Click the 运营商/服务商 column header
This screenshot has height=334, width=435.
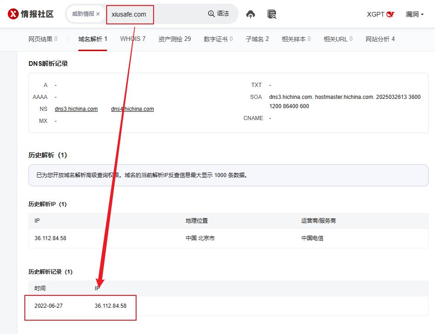click(x=319, y=221)
